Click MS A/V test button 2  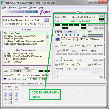17,98
